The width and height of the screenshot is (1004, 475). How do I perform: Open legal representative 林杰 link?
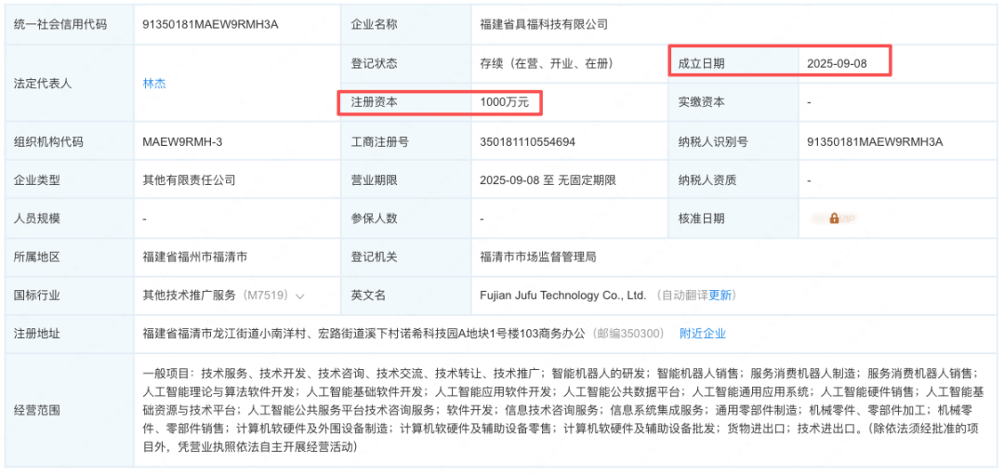click(x=154, y=84)
